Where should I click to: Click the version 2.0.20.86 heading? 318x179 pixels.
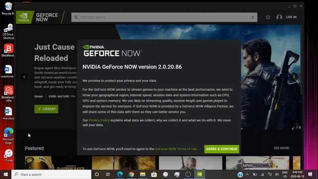(132, 67)
